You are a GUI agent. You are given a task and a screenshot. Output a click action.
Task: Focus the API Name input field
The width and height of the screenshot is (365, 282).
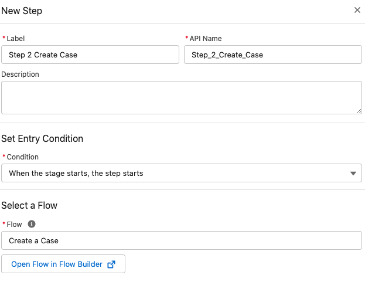click(273, 55)
